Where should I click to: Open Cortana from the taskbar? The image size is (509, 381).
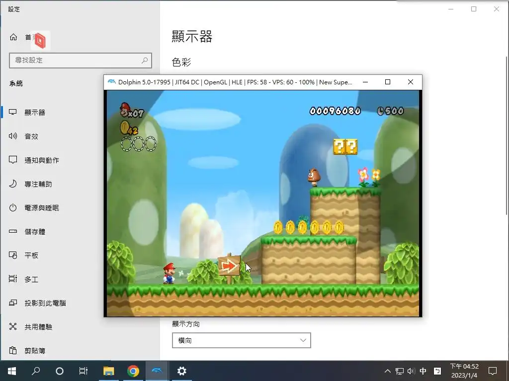60,371
